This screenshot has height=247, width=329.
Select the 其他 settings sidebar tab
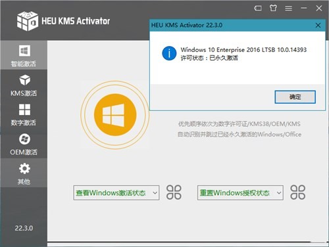[24, 173]
